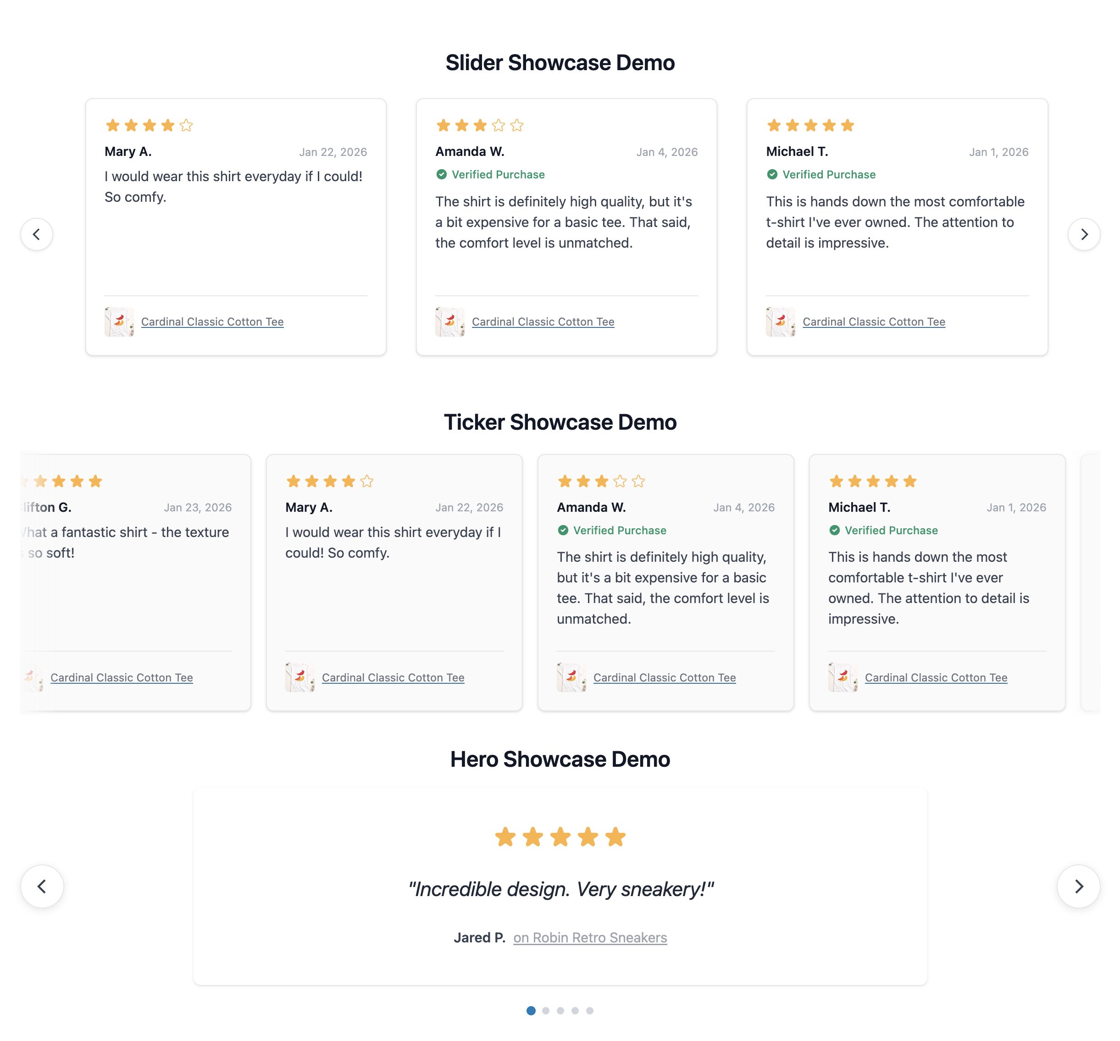Click the empty fifth star on Mary A.'s slider rating

(187, 125)
